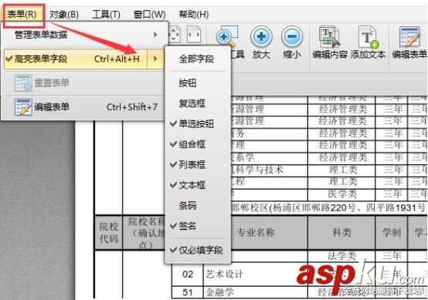Click the 科类 column header
Screen dimensions: 428x300
[341, 232]
